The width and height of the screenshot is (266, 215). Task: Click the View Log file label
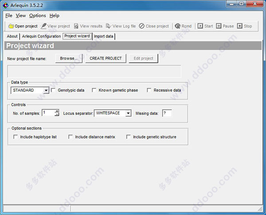coord(124,26)
